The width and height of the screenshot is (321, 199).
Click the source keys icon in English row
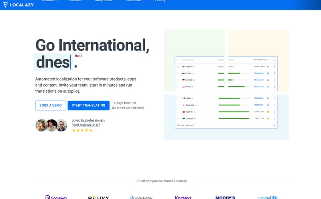268,67
